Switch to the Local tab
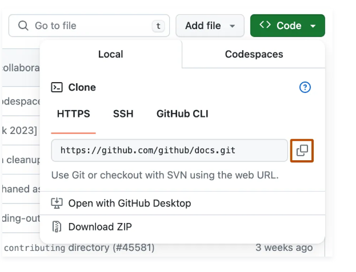This screenshot has width=356, height=272. (111, 54)
